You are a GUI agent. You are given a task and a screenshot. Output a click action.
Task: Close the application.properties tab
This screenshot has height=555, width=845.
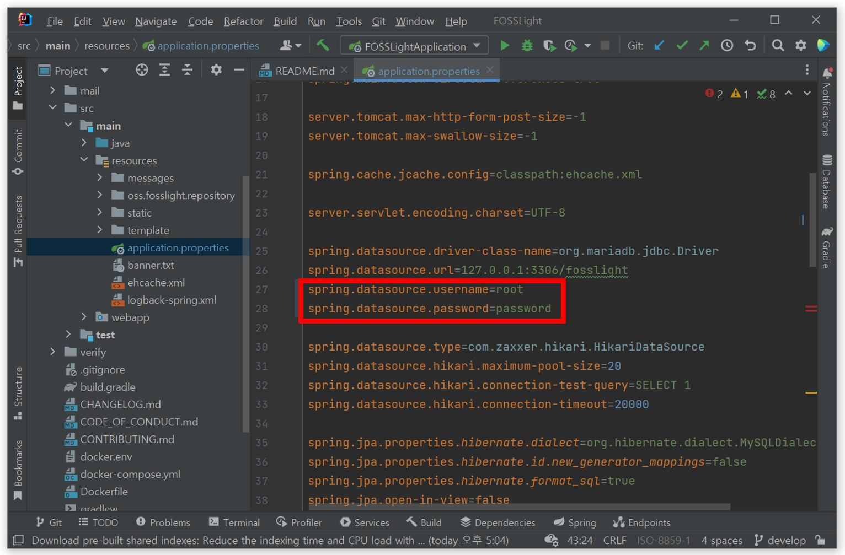[490, 70]
